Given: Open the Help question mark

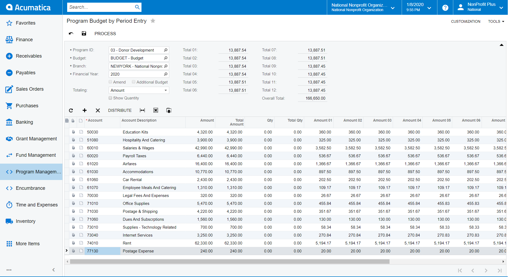Looking at the screenshot, I should [445, 8].
